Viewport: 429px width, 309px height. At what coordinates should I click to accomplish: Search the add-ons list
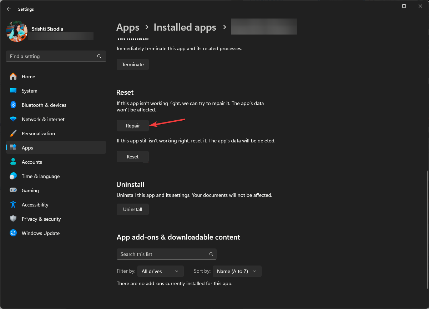pyautogui.click(x=166, y=254)
